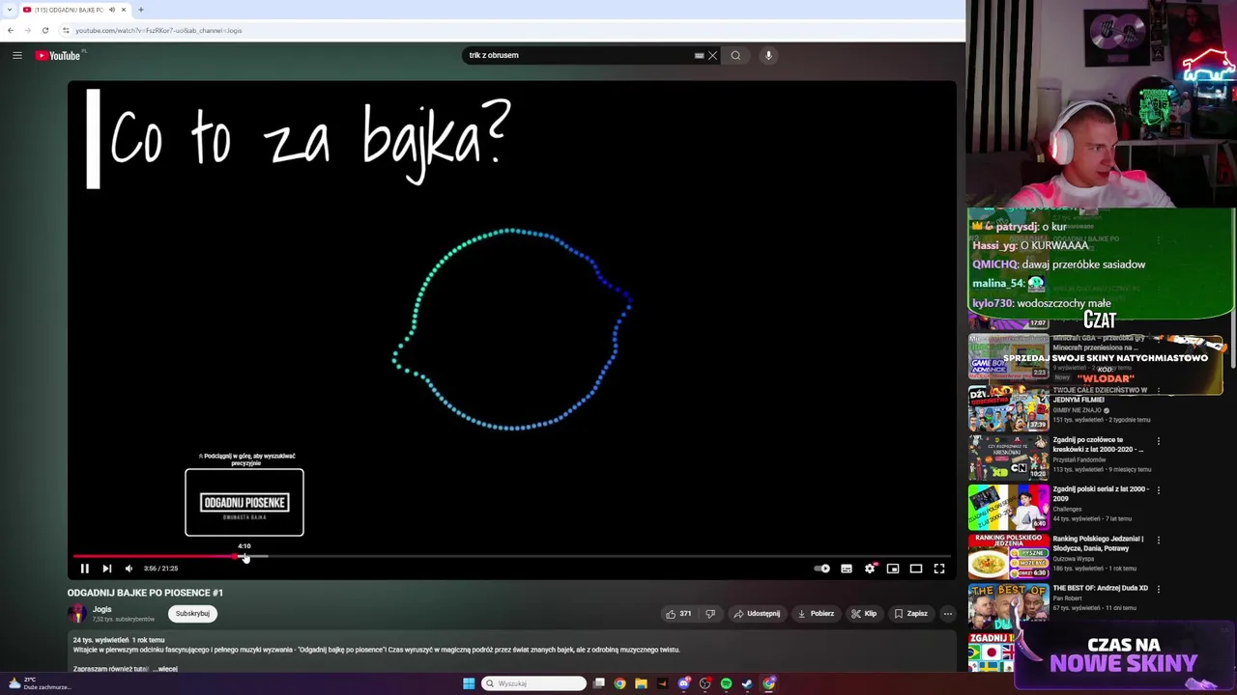Open options for Andrzej Duda video
This screenshot has height=695, width=1237.
pos(1159,589)
